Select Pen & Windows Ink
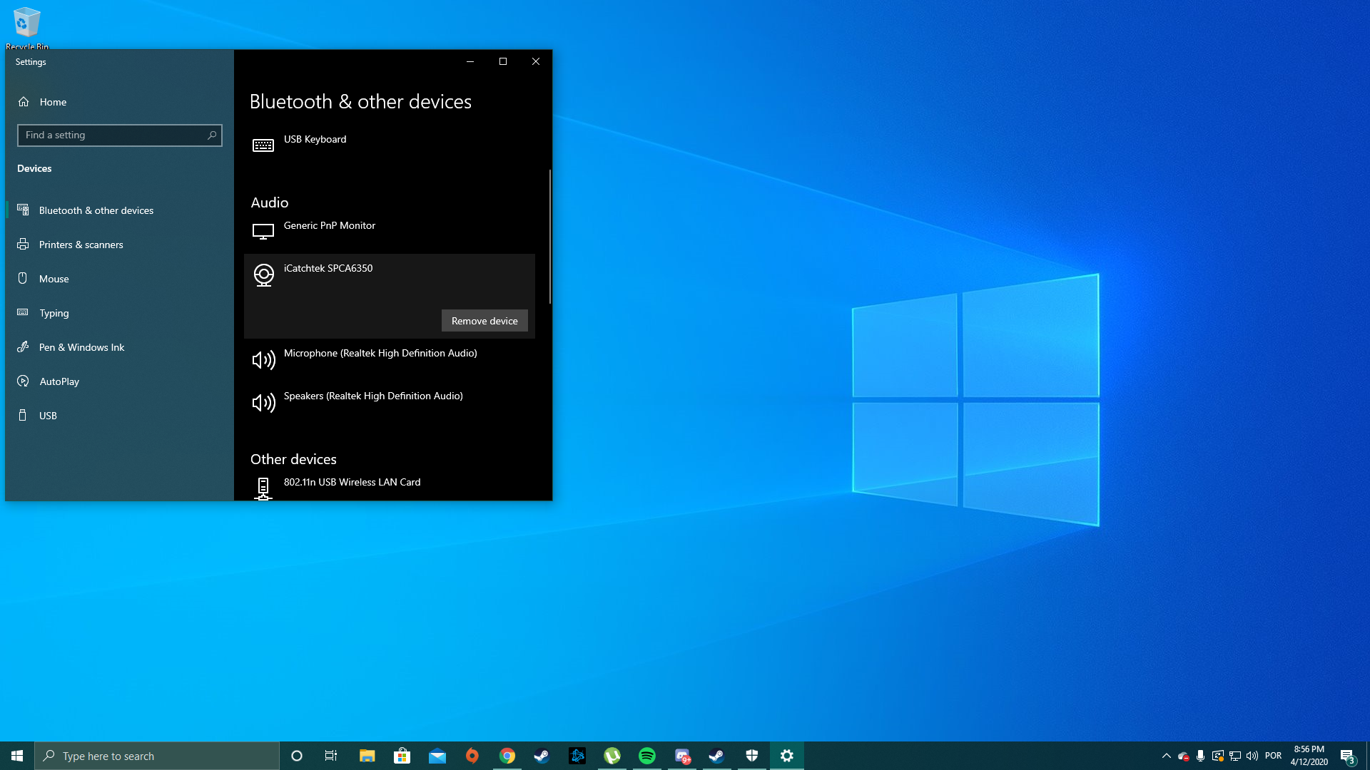1370x770 pixels. (x=81, y=347)
